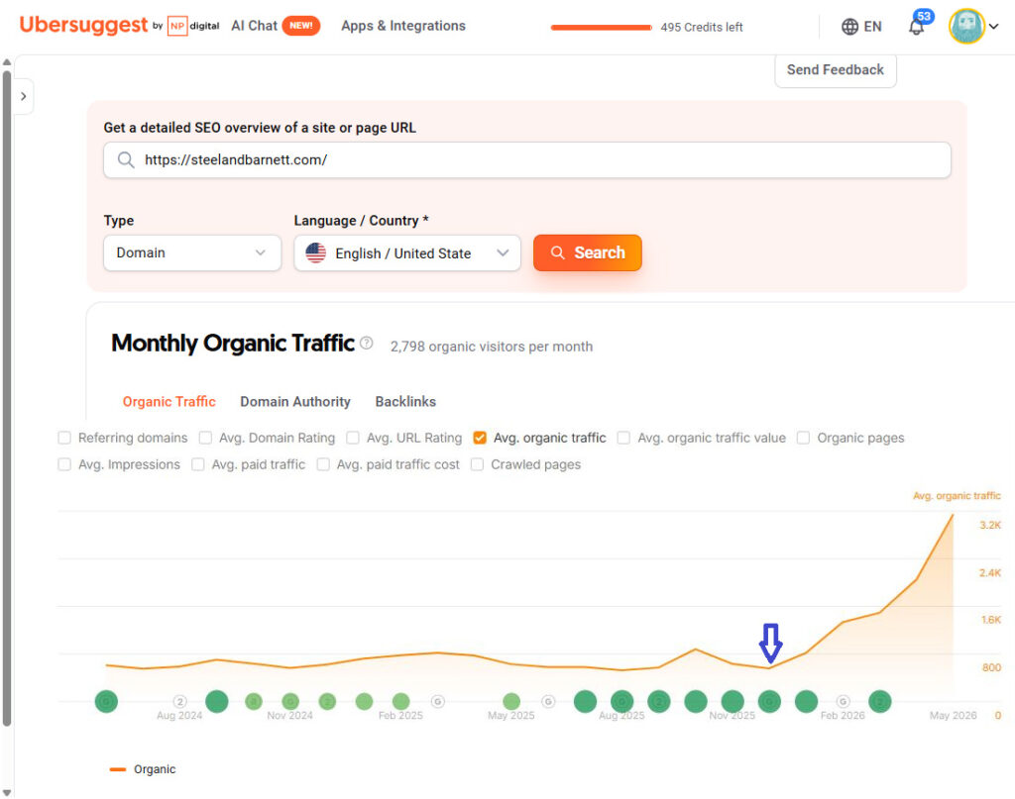
Task: Expand the collapsed left sidebar
Action: click(24, 96)
